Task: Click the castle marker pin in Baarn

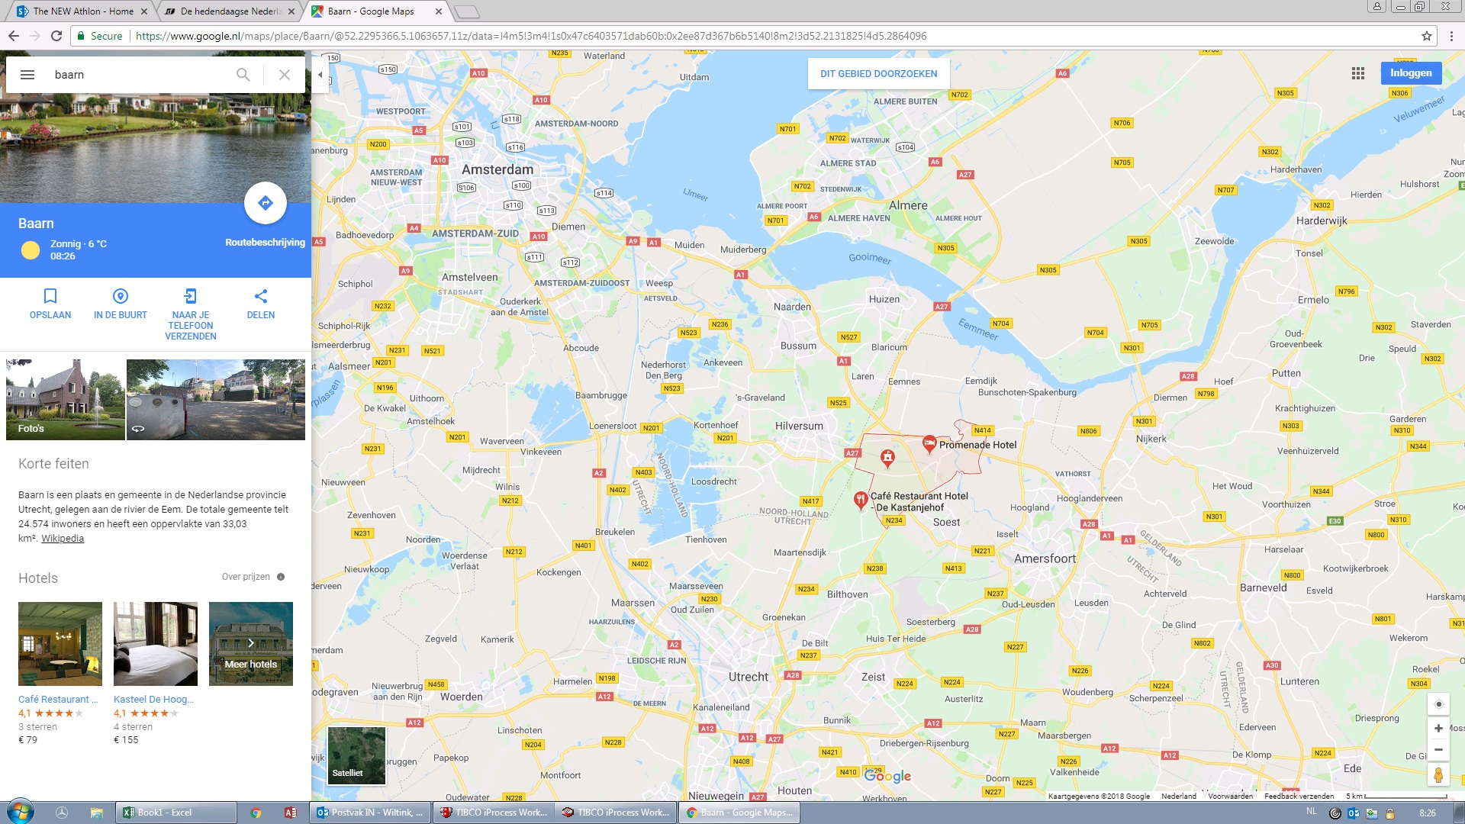Action: click(x=887, y=458)
